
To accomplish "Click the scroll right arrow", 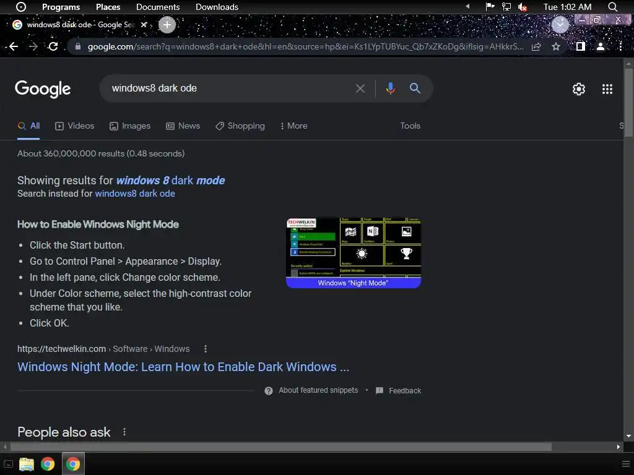I will pyautogui.click(x=619, y=447).
